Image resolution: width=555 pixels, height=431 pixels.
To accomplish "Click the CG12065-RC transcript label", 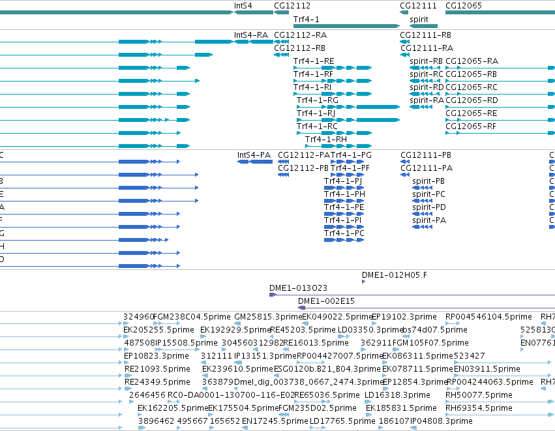I will coord(472,87).
